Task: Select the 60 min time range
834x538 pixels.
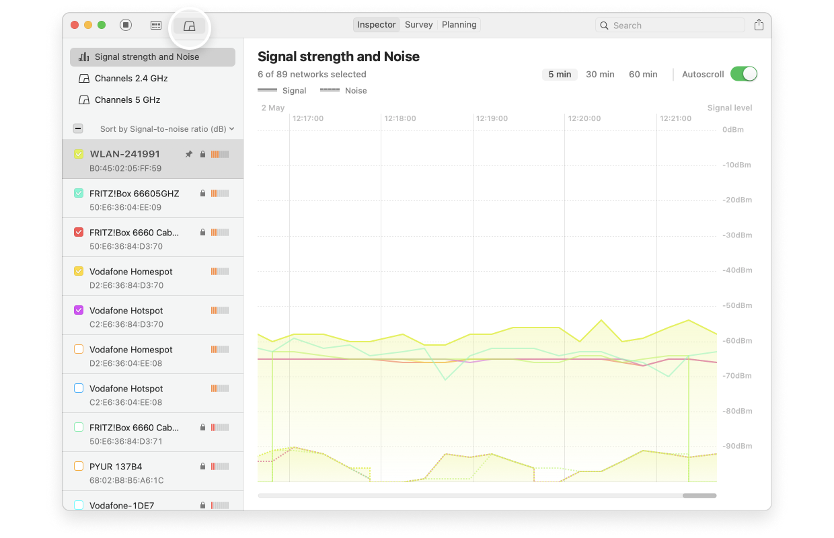Action: [x=643, y=75]
